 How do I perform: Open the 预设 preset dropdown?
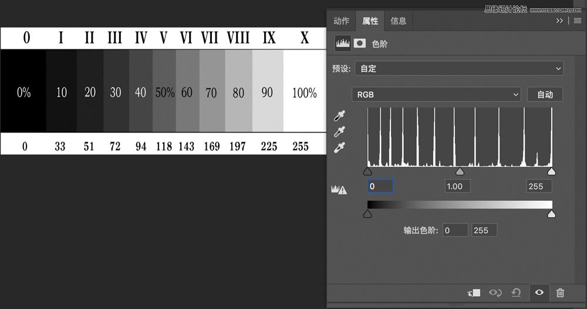click(x=458, y=69)
